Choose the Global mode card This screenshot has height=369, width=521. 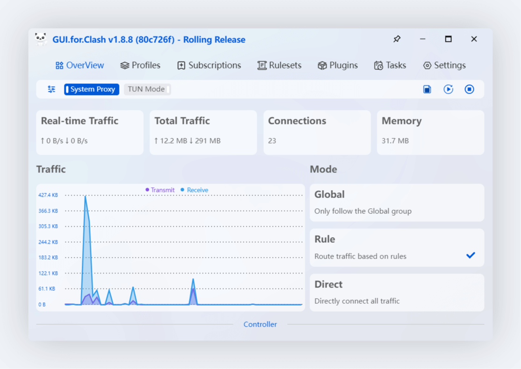pyautogui.click(x=397, y=203)
